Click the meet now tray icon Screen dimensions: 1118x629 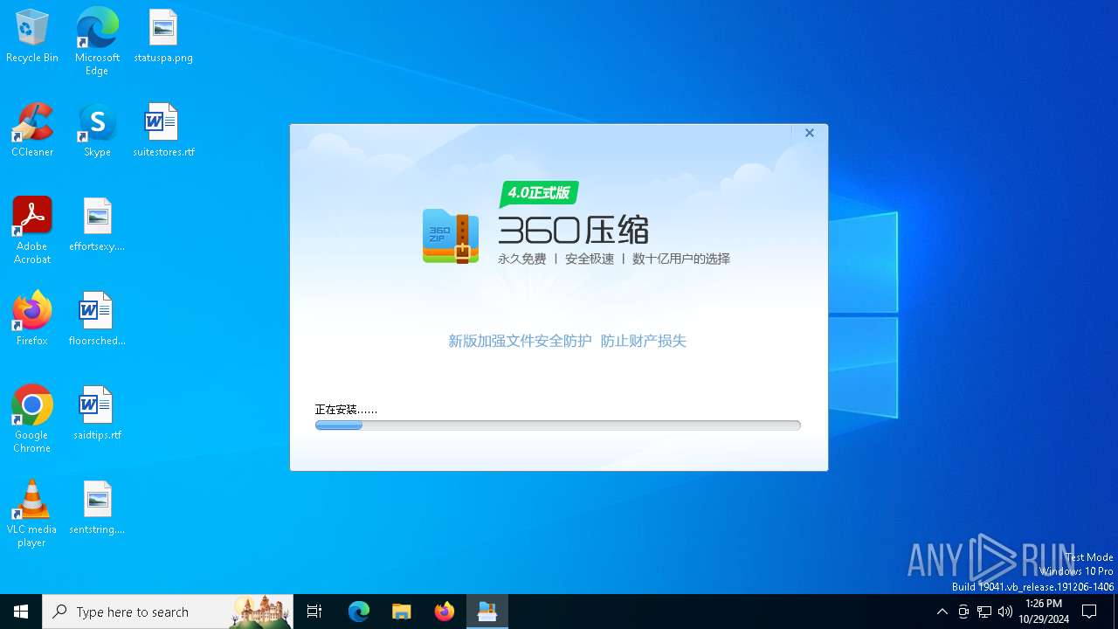point(963,612)
